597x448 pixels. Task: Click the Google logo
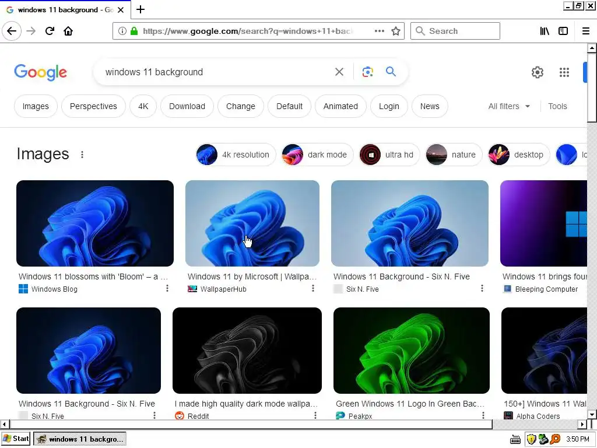pyautogui.click(x=40, y=72)
